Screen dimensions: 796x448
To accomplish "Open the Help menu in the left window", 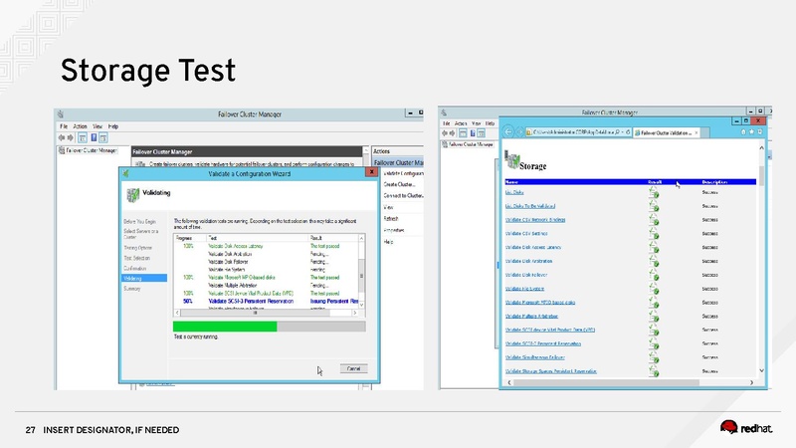I will point(113,126).
